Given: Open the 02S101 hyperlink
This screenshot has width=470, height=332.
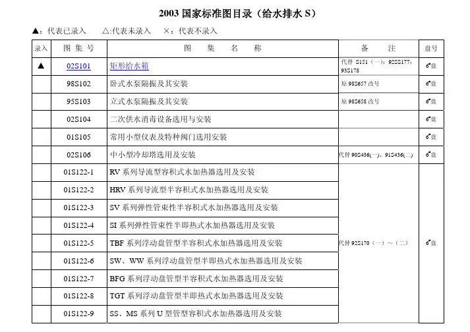Looking at the screenshot, I should pos(78,67).
